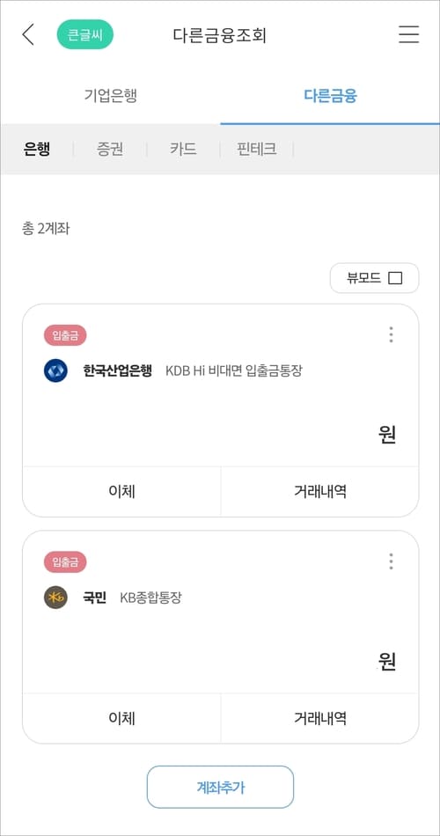
Task: Tap 이체 for the 국민 KB종합통장
Action: (121, 718)
